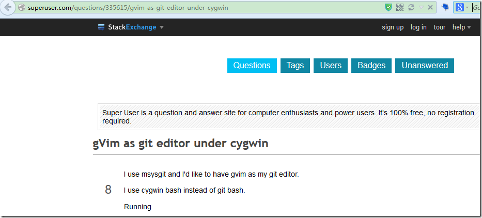
Task: Click the sign up link
Action: pyautogui.click(x=393, y=27)
